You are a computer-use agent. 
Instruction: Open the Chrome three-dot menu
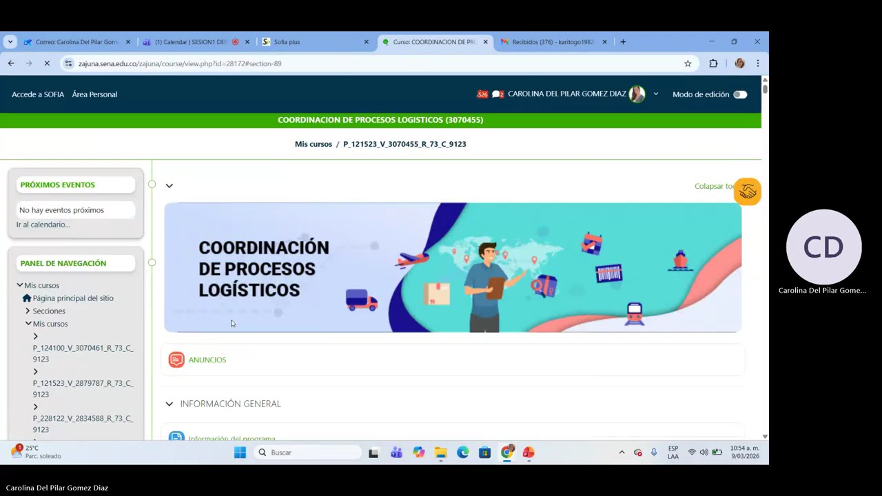757,63
